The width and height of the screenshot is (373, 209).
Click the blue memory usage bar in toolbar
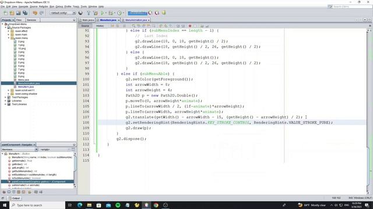[x=138, y=13]
